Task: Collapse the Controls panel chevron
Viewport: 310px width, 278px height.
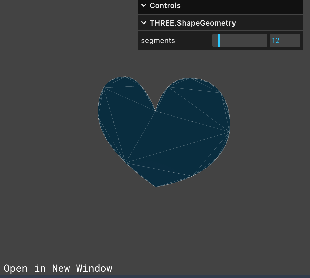Action: [x=144, y=6]
